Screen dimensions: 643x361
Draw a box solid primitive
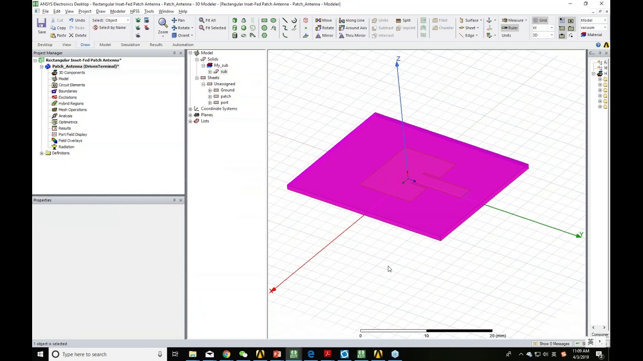click(235, 21)
